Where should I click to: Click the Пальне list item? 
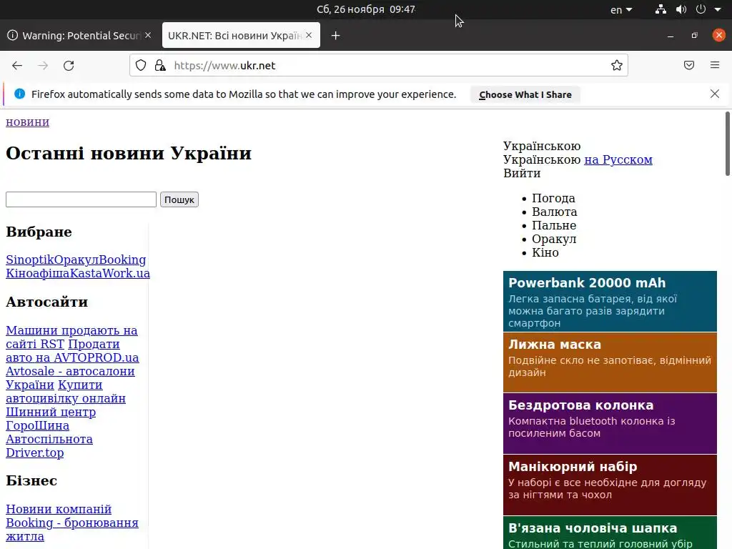[554, 225]
